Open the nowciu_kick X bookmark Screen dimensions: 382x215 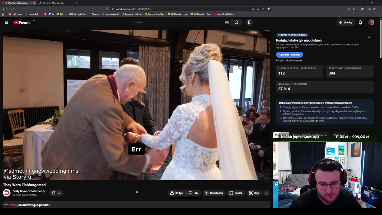(x=32, y=14)
